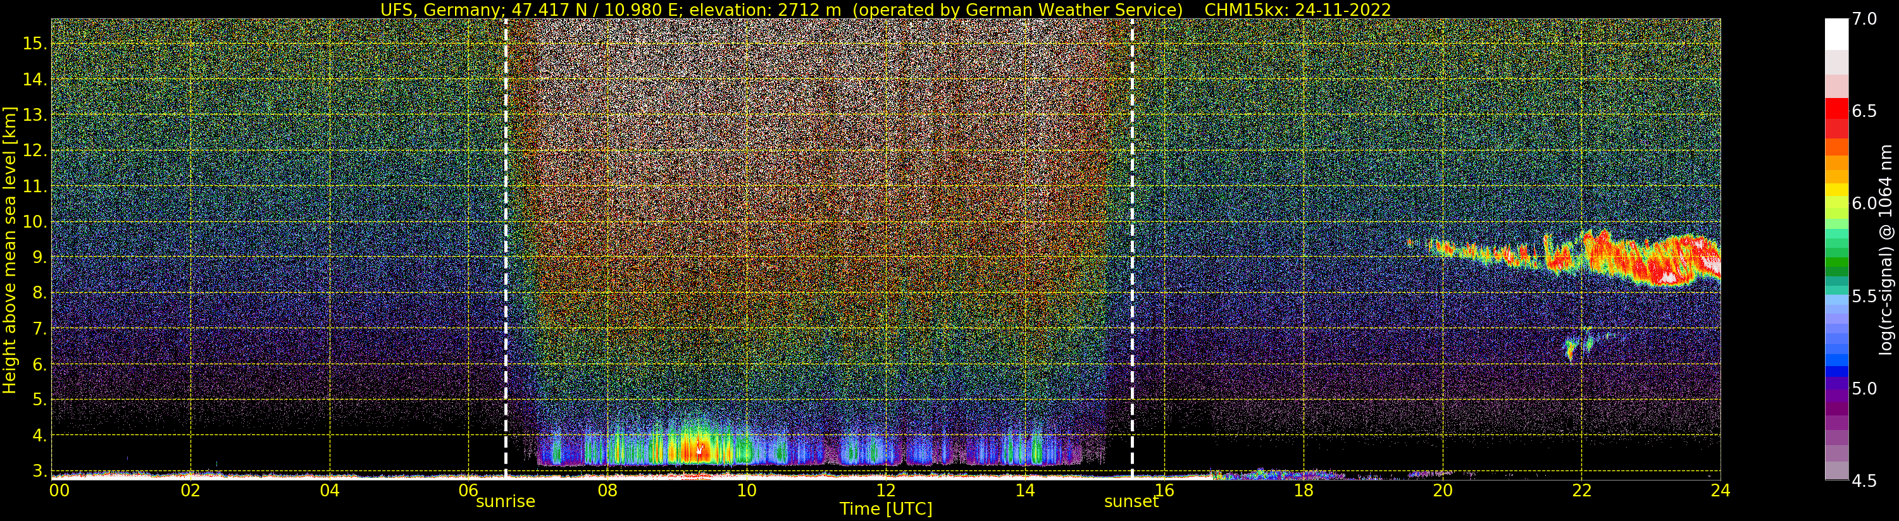Click the plot title starting 'UFS, Germany'
The image size is (1899, 521).
(x=885, y=9)
